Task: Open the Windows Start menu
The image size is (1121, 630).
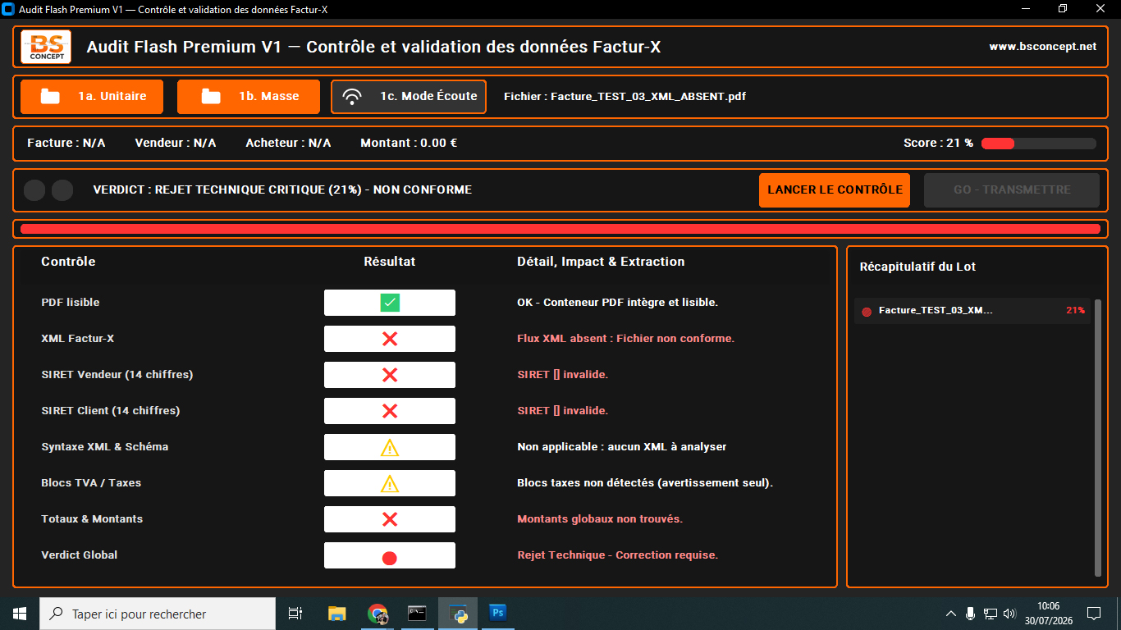Action: coord(20,614)
